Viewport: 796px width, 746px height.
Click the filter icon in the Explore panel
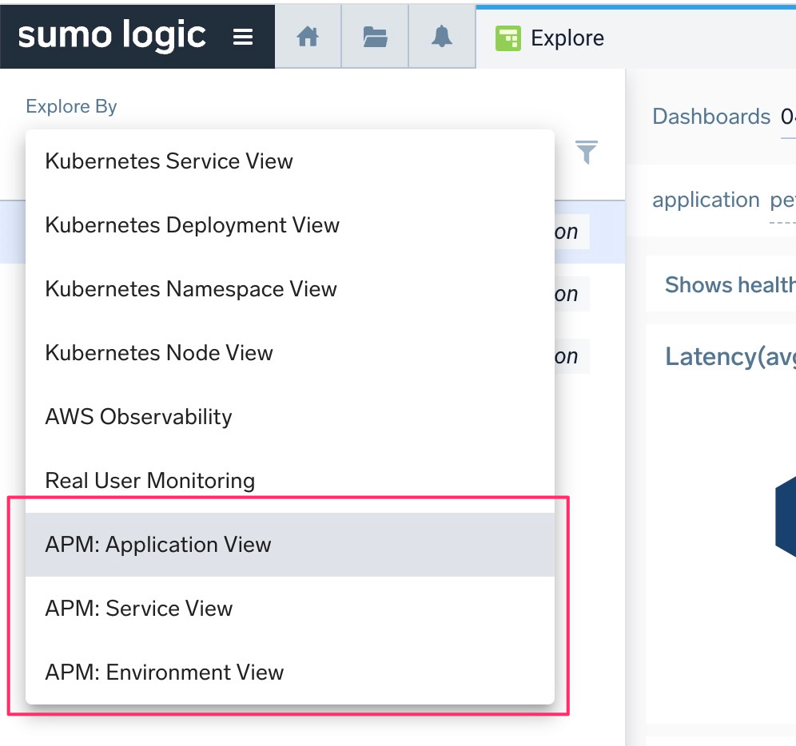tap(587, 152)
